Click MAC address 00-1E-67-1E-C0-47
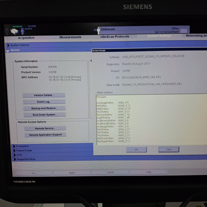 click(65, 80)
